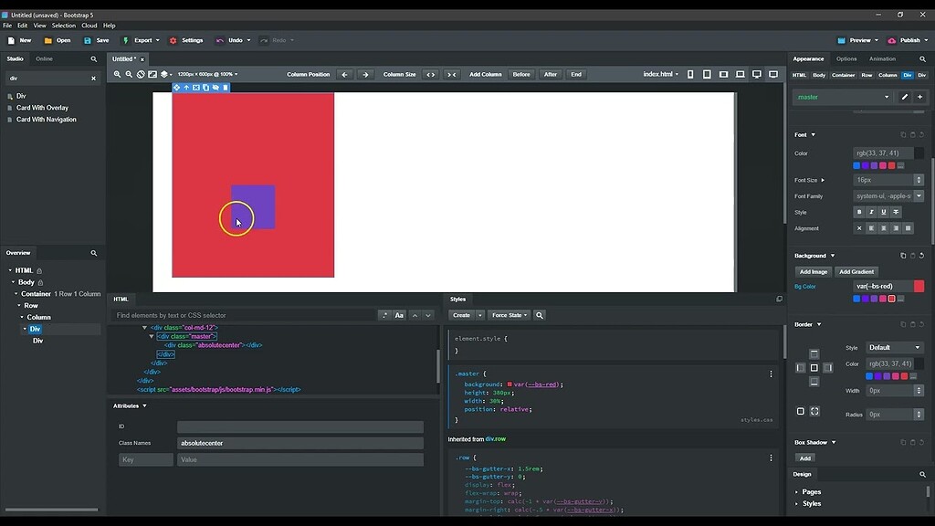Click the dark font Color swatch
Screen dimensions: 935x526
(919, 153)
